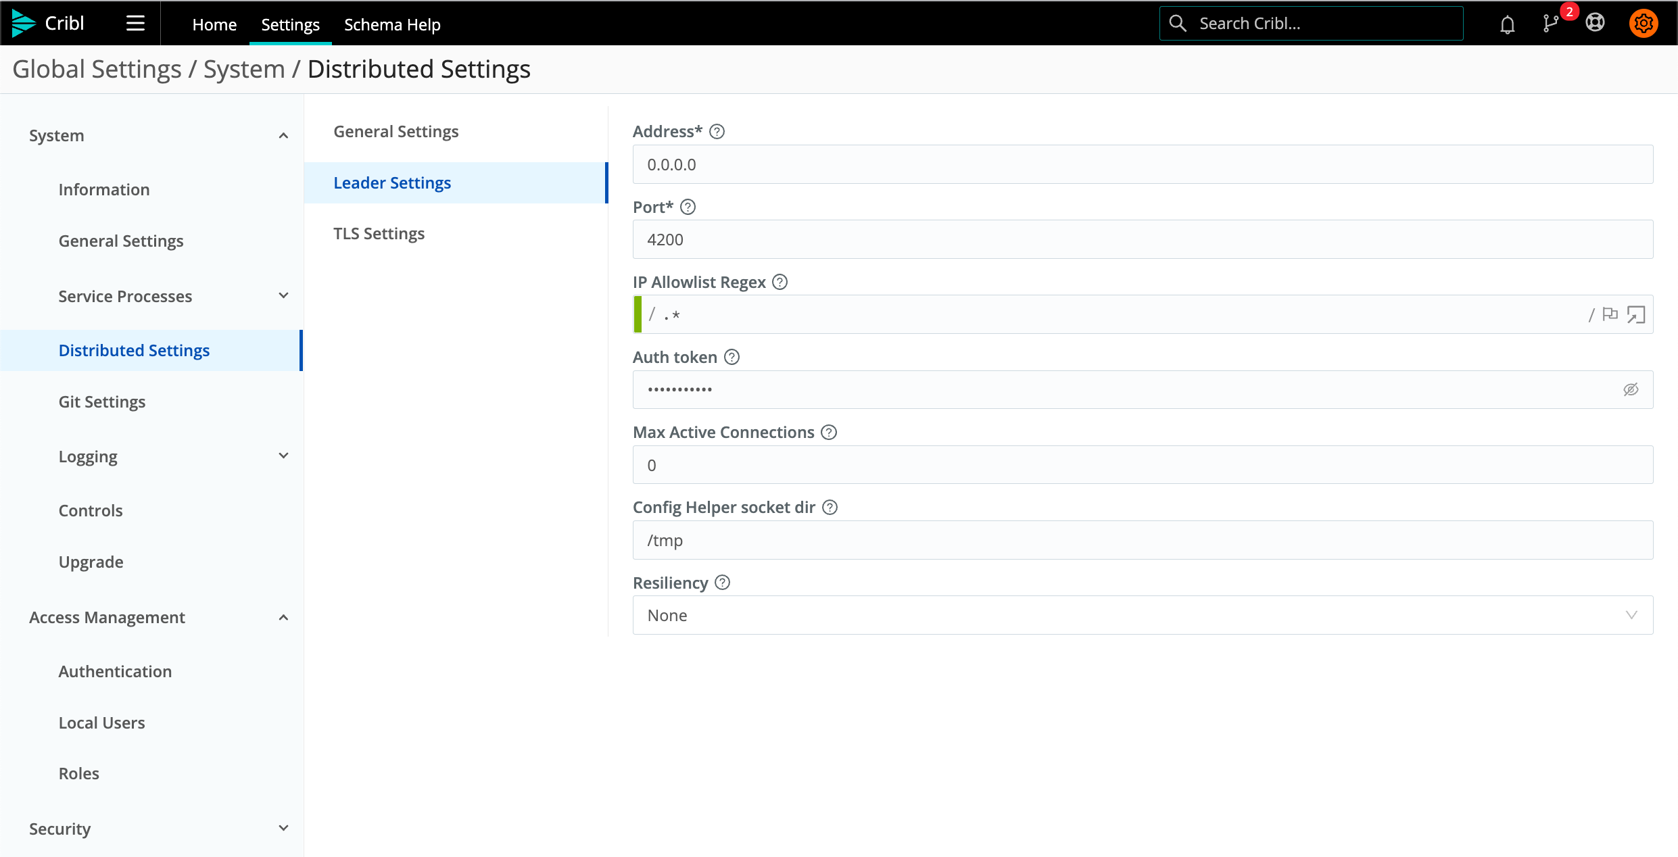This screenshot has width=1678, height=857.
Task: Open Schema Help in top menu
Action: point(392,24)
